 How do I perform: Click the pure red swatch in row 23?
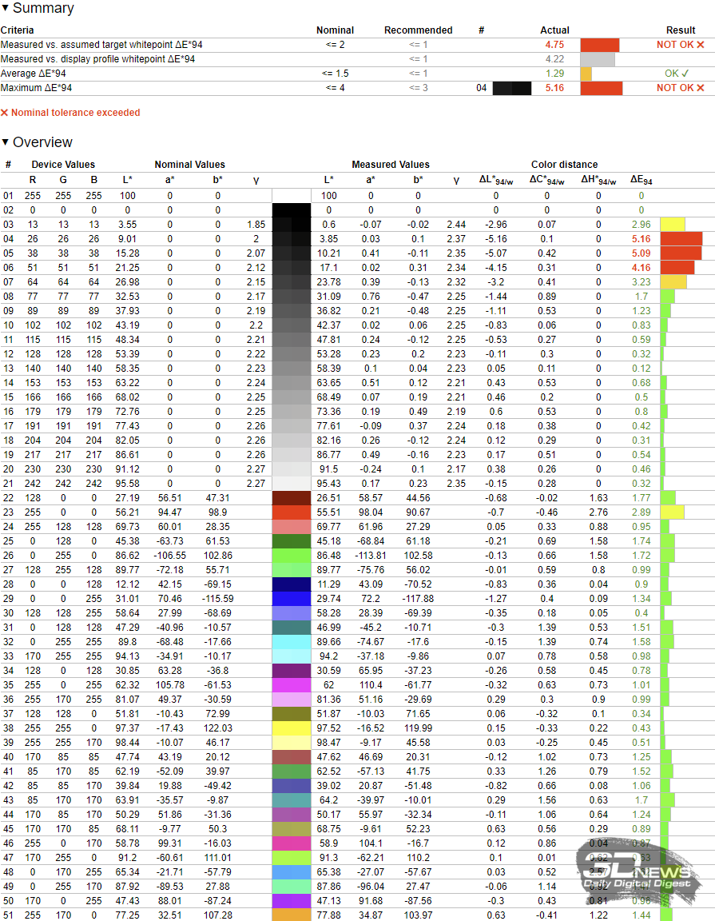click(291, 512)
